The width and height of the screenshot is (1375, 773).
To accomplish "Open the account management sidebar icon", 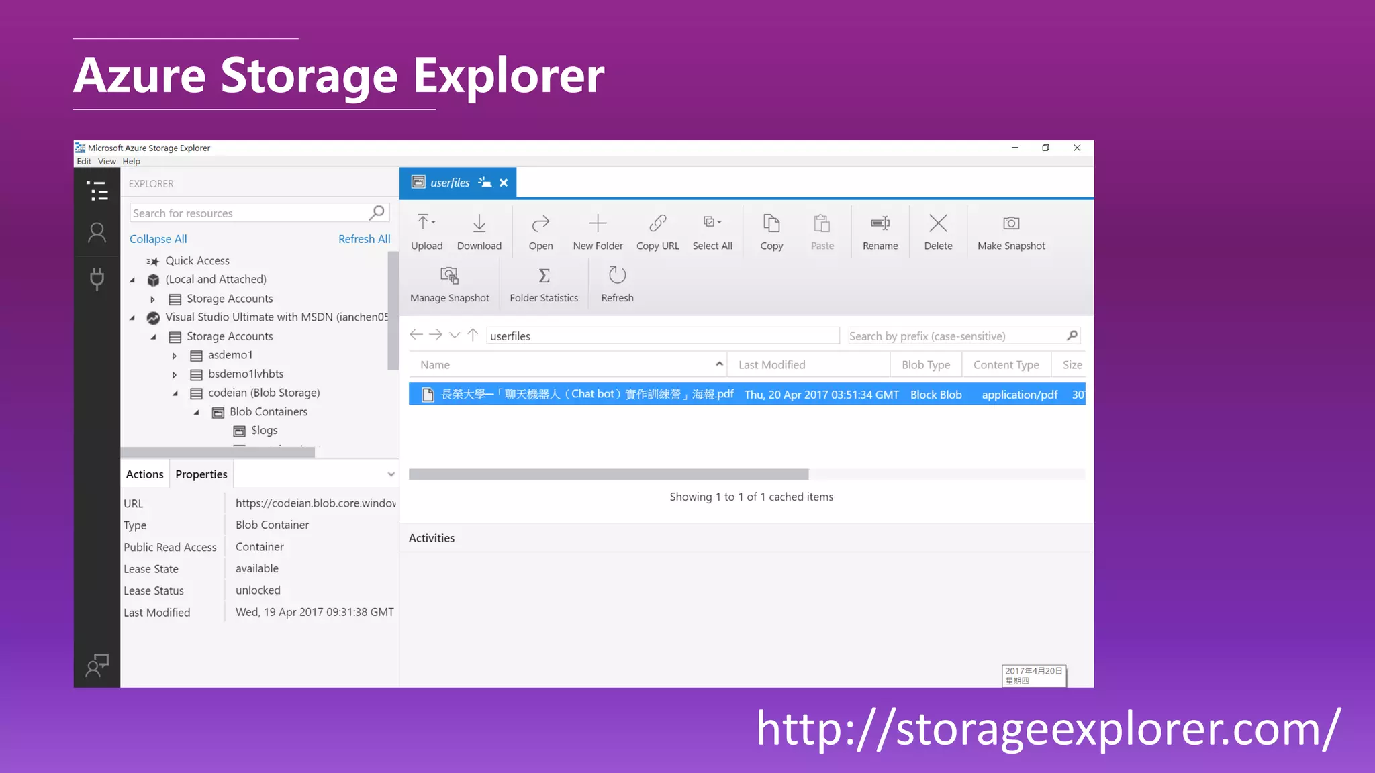I will [97, 233].
